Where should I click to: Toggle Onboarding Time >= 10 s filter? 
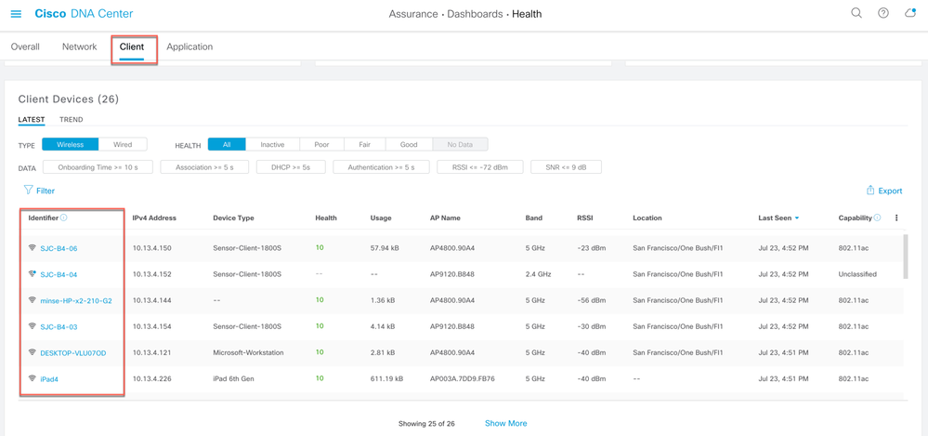pos(98,167)
